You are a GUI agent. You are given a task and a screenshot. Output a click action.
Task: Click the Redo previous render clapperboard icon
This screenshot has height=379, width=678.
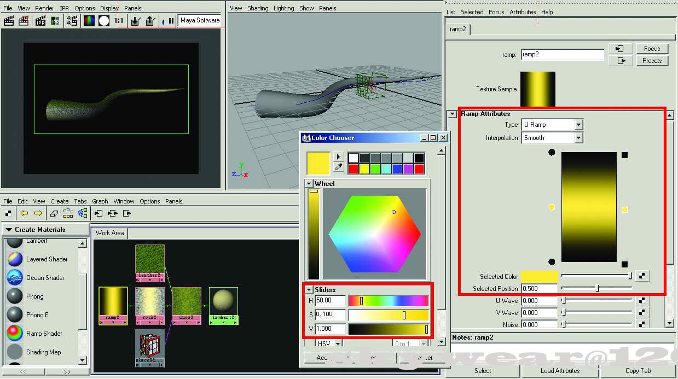point(9,21)
